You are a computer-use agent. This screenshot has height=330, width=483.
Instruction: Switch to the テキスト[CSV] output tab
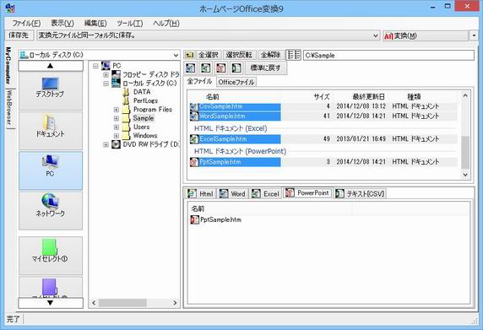pyautogui.click(x=360, y=193)
